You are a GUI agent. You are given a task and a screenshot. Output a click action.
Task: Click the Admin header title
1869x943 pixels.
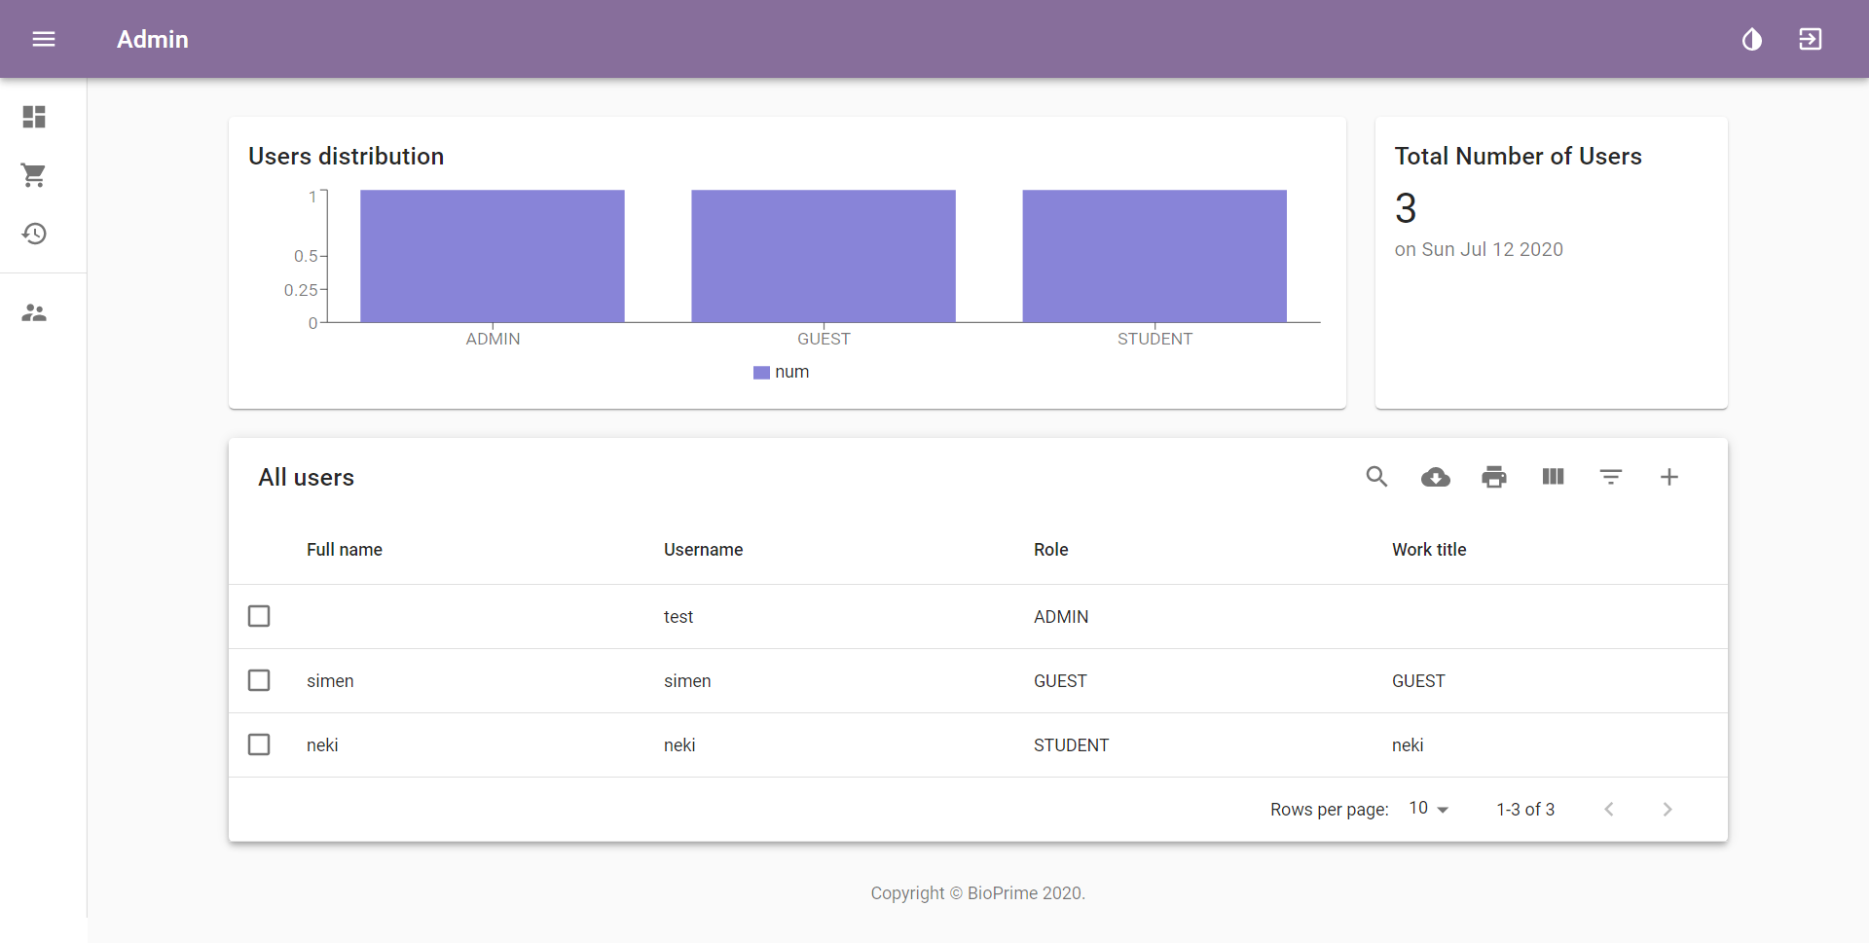tap(153, 39)
